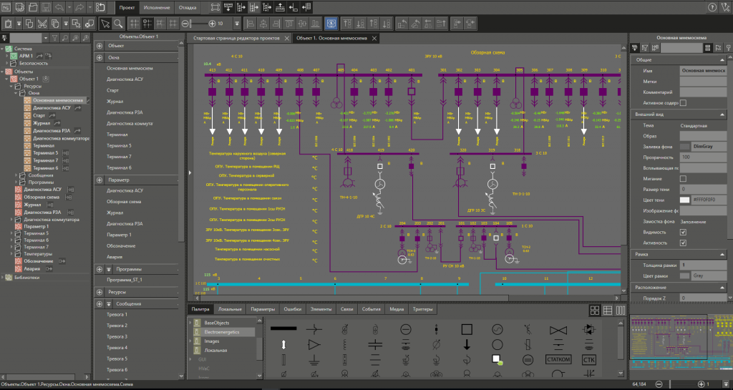The image size is (733, 390).
Task: Enable the Мигание checkbox
Action: 683,178
